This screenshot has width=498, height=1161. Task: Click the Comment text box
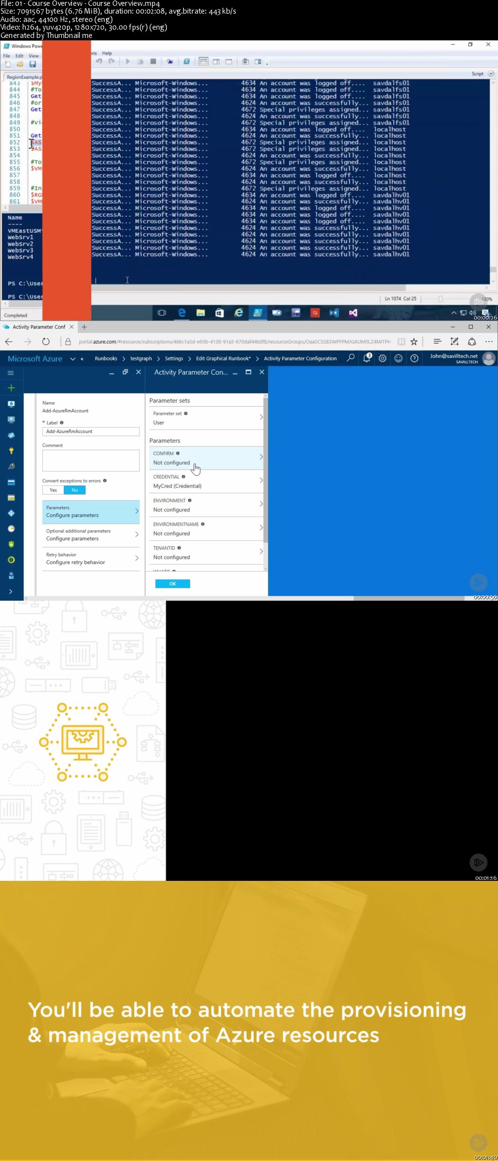(91, 460)
